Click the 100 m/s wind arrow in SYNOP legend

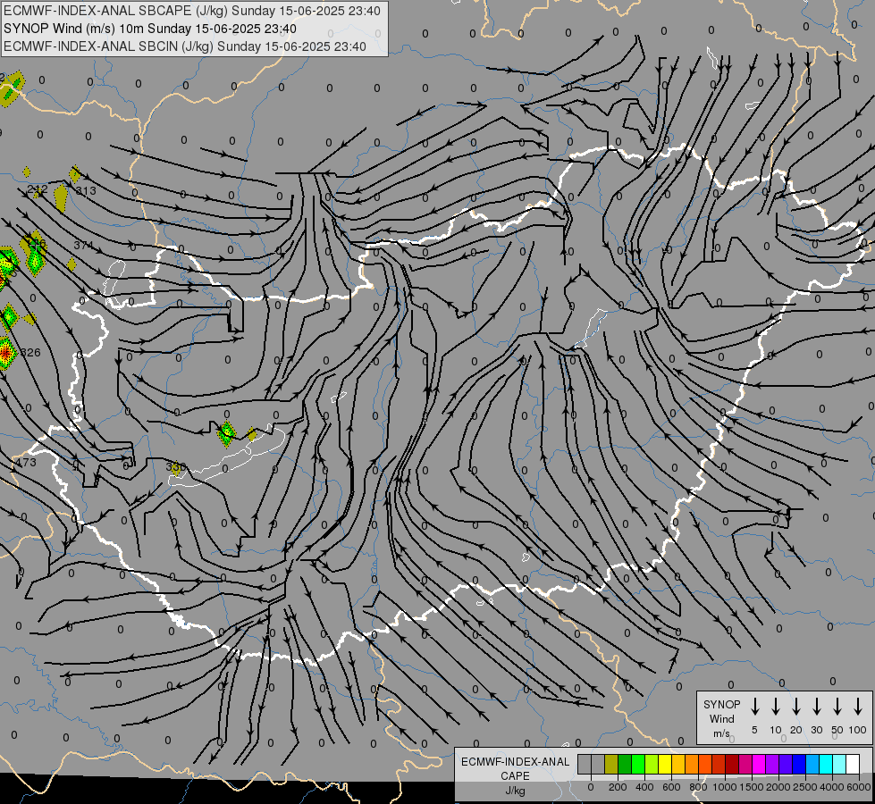tap(858, 706)
